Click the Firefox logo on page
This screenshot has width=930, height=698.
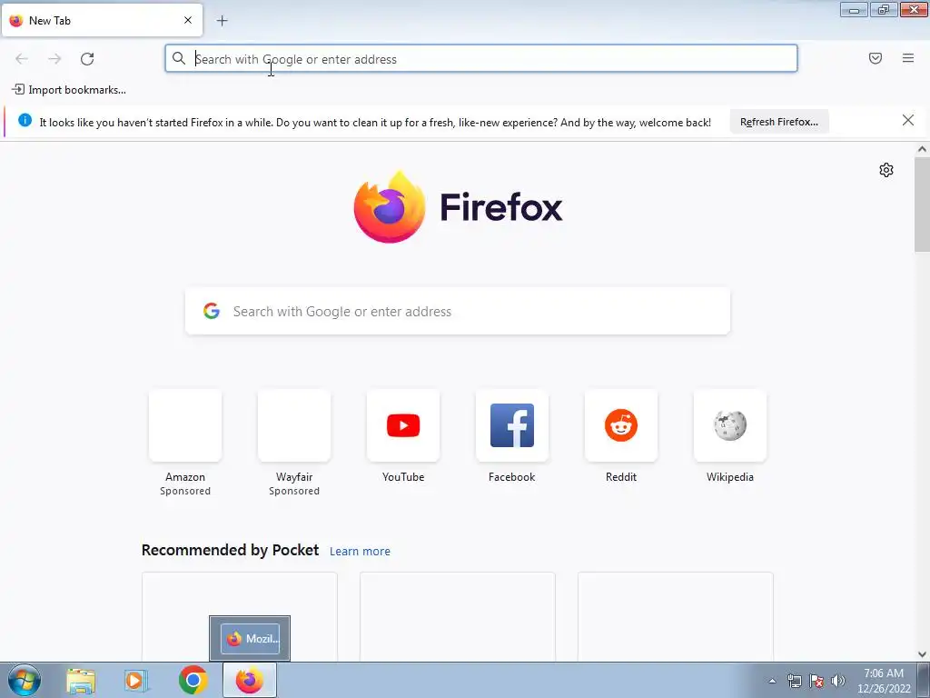458,206
